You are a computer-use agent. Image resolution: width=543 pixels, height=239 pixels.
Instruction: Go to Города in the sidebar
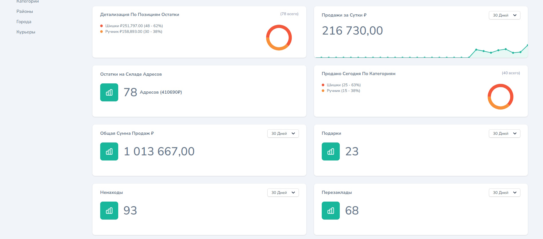[24, 22]
